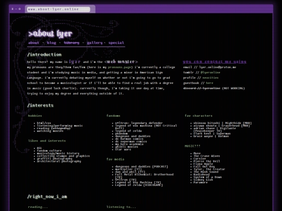Click the /introduction heading
Image resolution: width=282 pixels, height=211 pixels.
(44, 55)
